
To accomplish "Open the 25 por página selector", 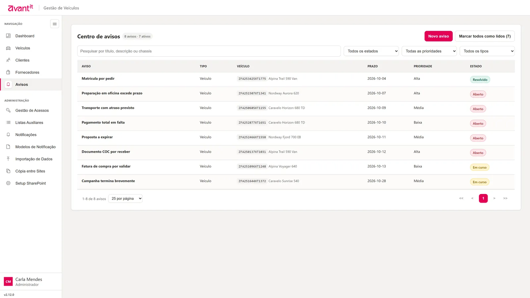I will [x=126, y=198].
